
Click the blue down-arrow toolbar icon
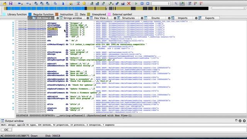coord(63,3)
